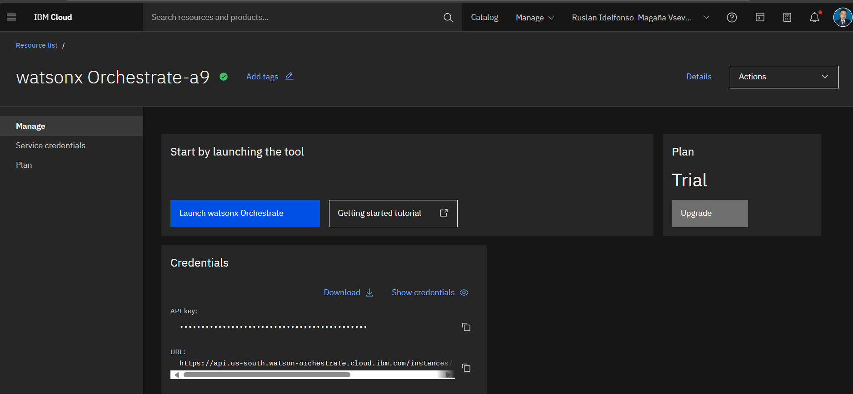Click the IBM Cloud logo text

click(x=53, y=17)
